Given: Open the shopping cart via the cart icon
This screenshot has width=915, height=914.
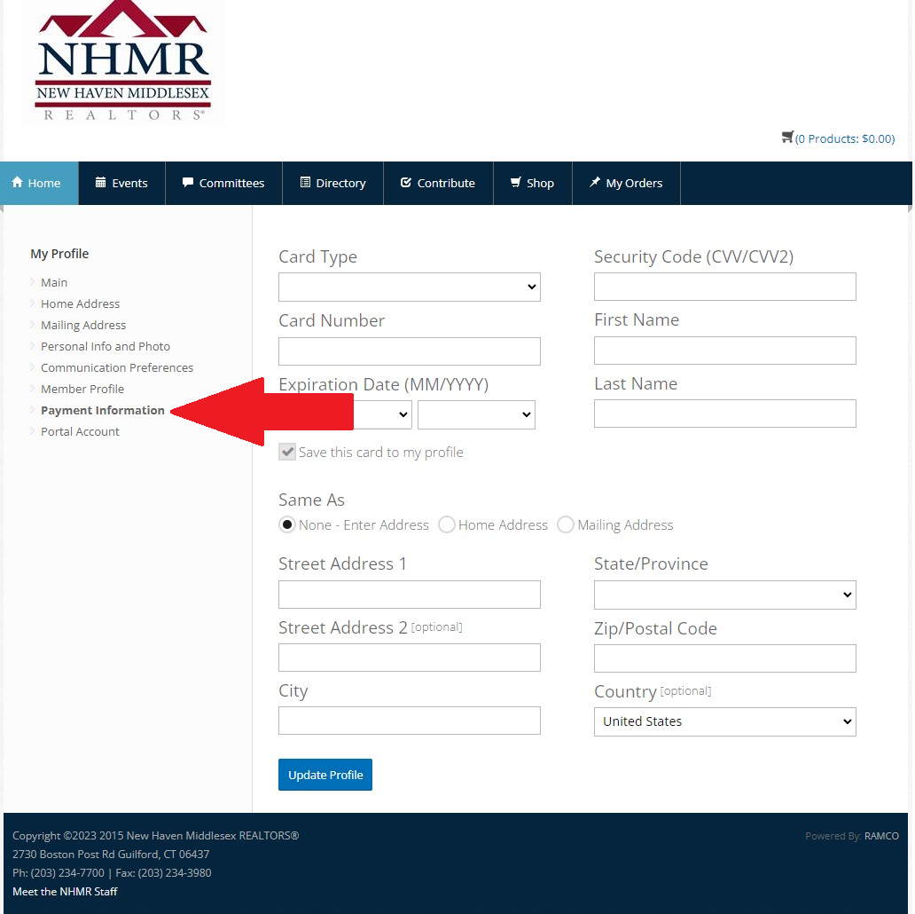Looking at the screenshot, I should 787,136.
